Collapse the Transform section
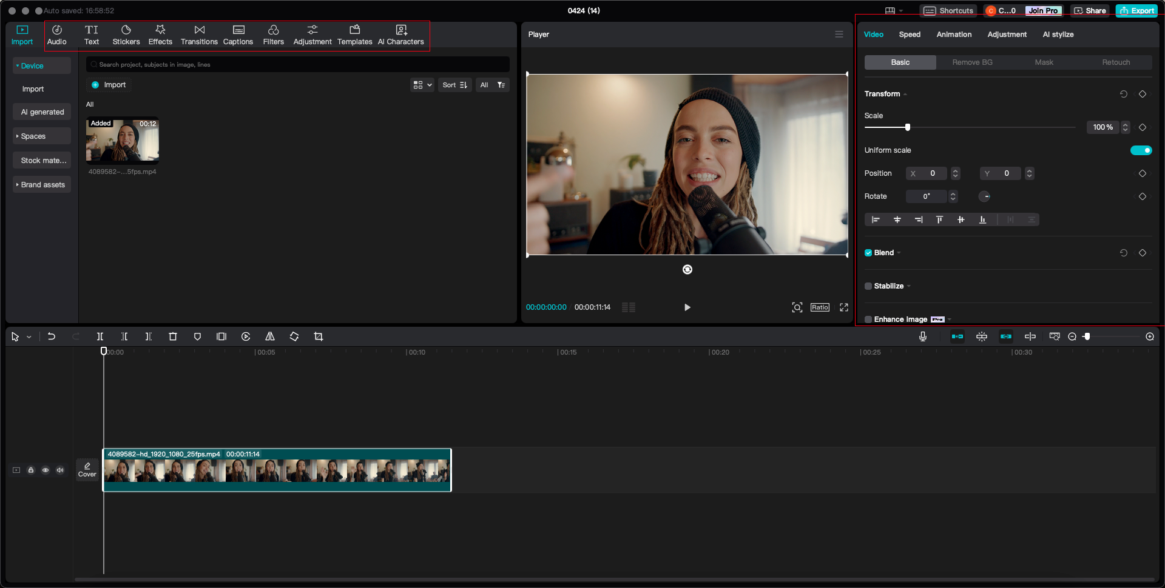Viewport: 1165px width, 588px height. coord(905,94)
